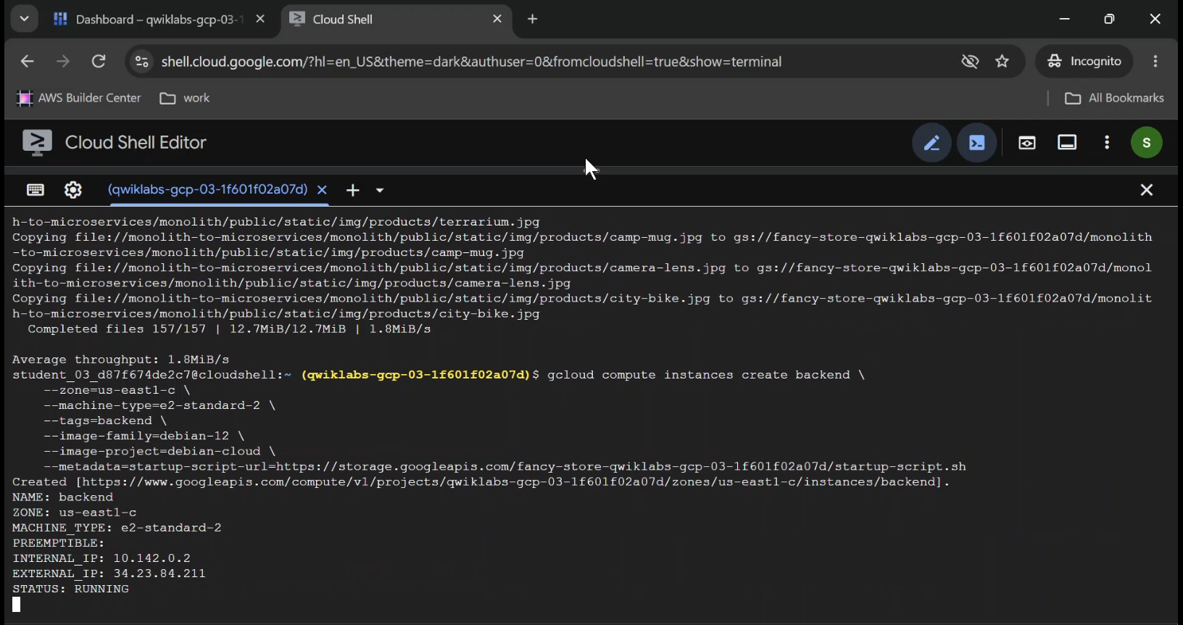The image size is (1183, 625).
Task: Open the Incognito profile button
Action: pyautogui.click(x=1084, y=62)
